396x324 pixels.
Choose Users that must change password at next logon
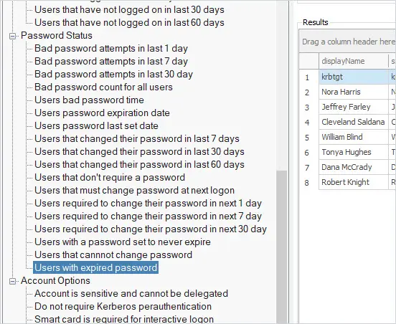point(134,190)
